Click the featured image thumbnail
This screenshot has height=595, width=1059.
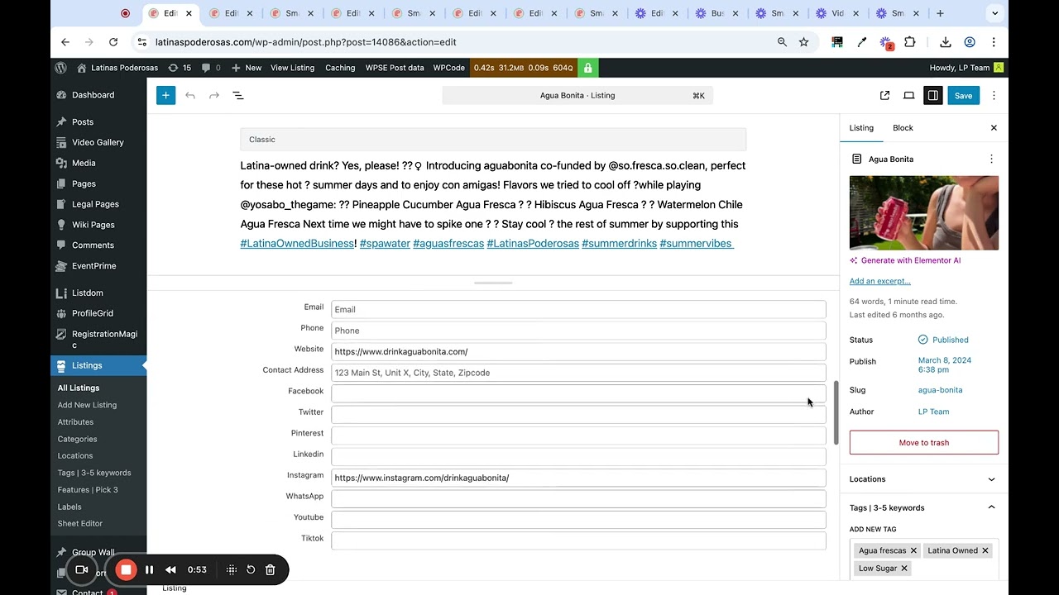point(923,212)
